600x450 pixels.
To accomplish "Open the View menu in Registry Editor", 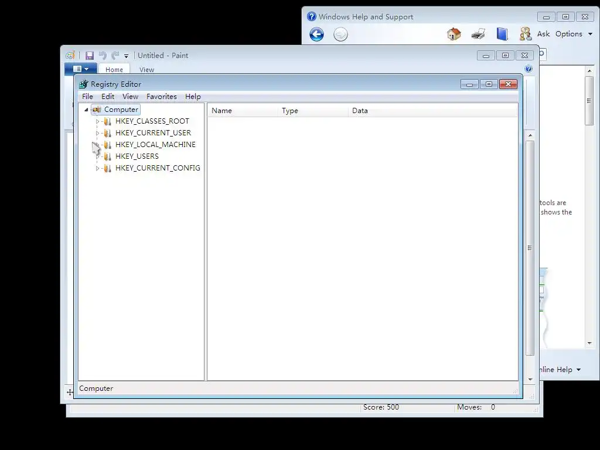I will click(x=130, y=97).
